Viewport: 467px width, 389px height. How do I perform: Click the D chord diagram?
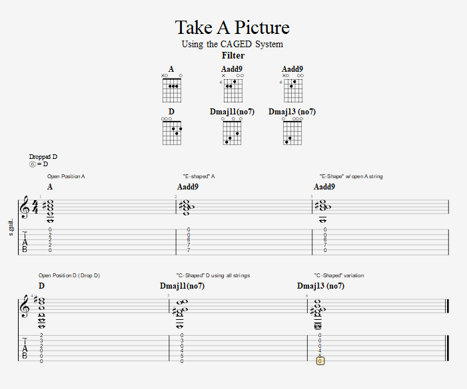[172, 131]
